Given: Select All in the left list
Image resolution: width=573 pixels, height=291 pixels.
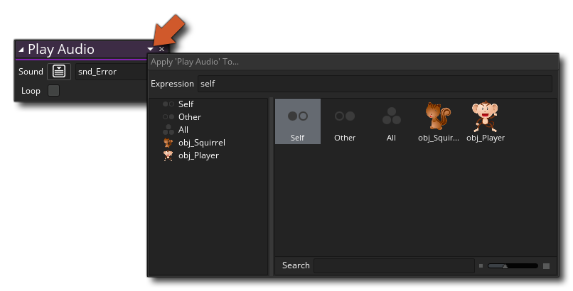Looking at the screenshot, I should click(x=183, y=130).
